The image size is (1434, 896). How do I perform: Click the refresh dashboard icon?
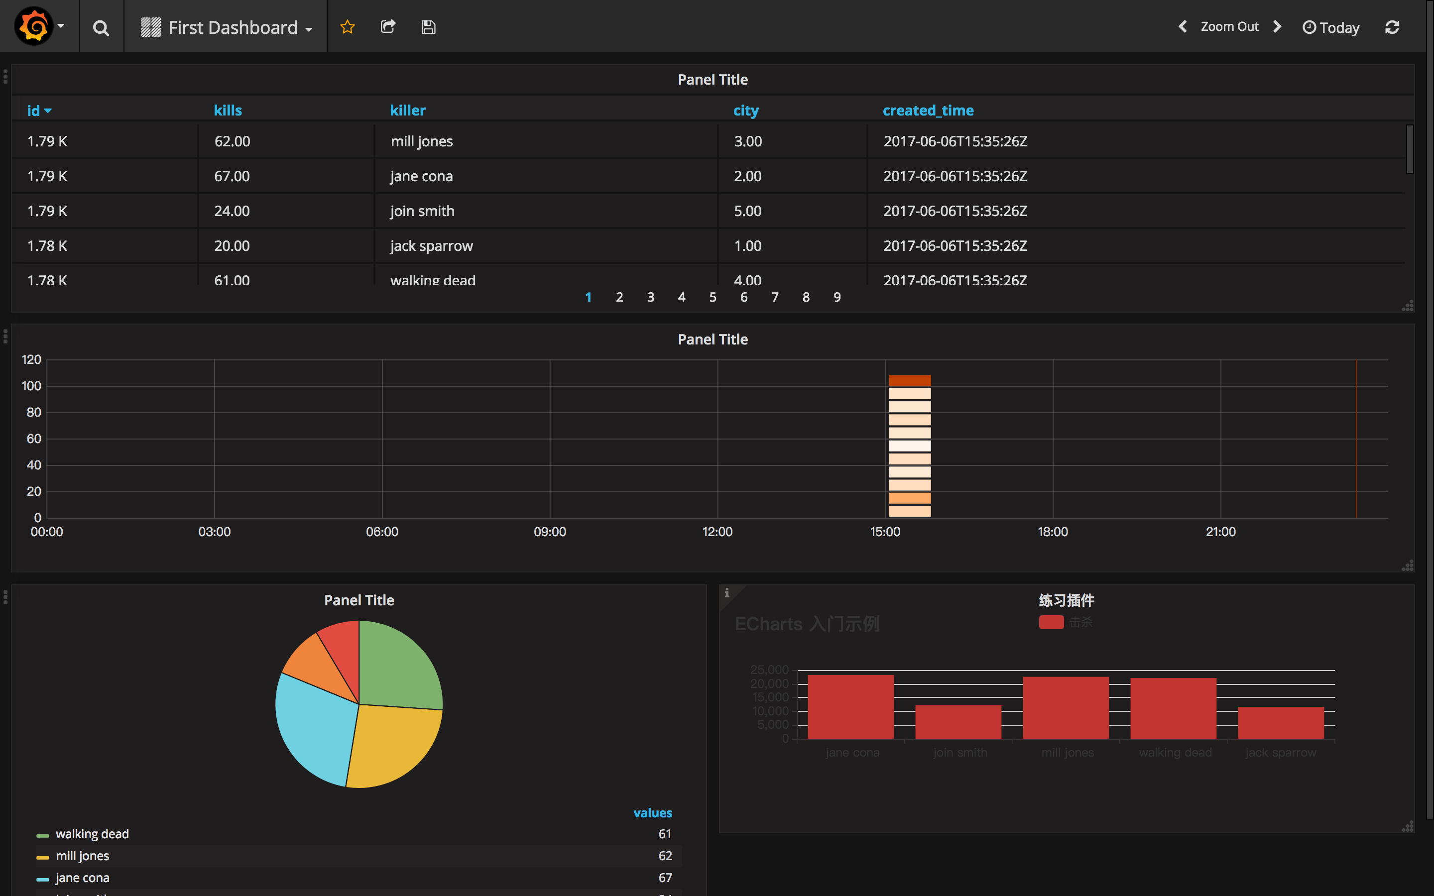click(x=1392, y=27)
